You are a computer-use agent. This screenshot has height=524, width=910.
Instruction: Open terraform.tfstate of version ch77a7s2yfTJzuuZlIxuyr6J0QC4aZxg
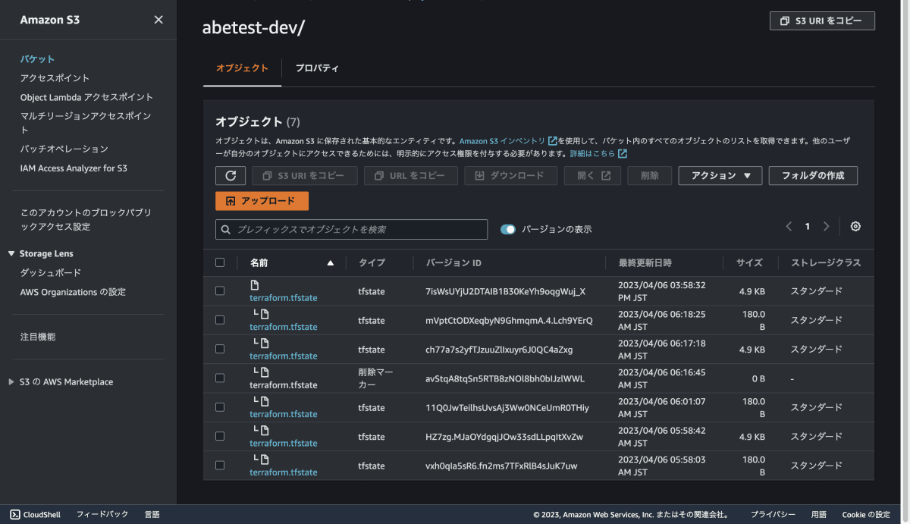[x=283, y=356]
